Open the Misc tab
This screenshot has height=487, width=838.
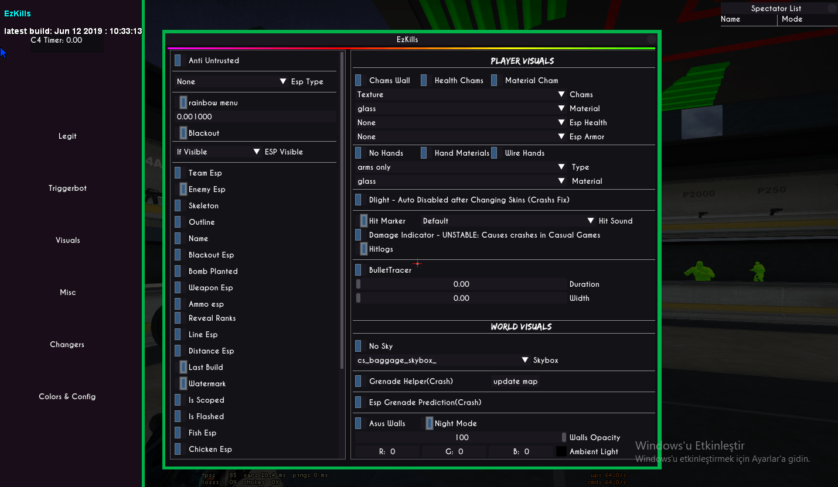pyautogui.click(x=67, y=292)
